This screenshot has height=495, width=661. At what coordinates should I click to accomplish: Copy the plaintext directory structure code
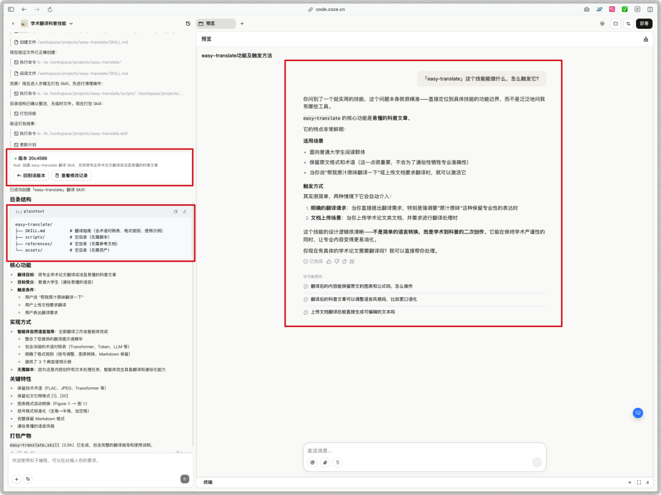coord(176,211)
